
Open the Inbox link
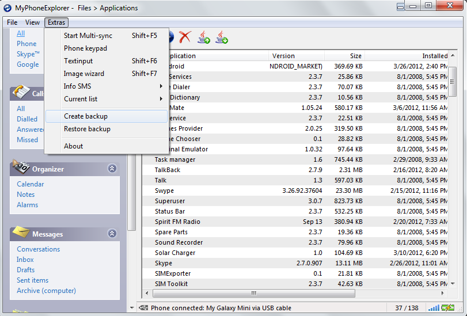(x=25, y=260)
